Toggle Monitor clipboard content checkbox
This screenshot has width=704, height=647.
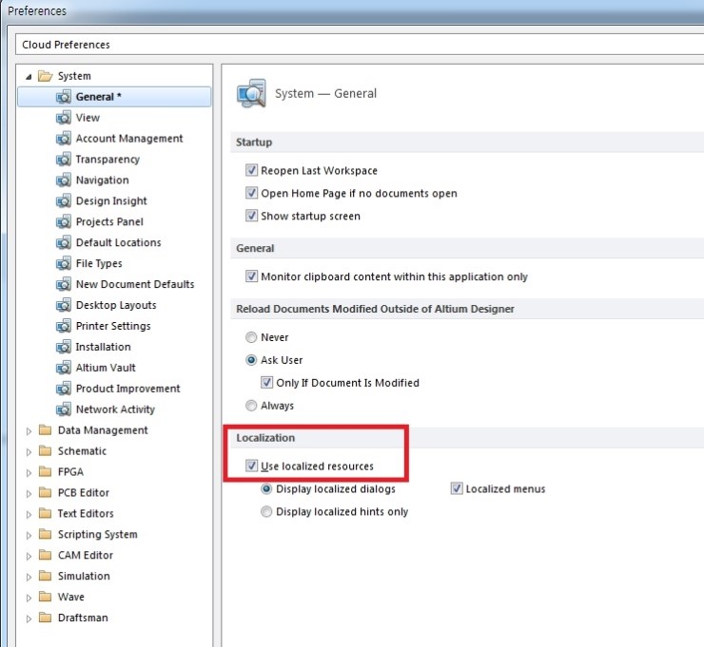pos(251,276)
